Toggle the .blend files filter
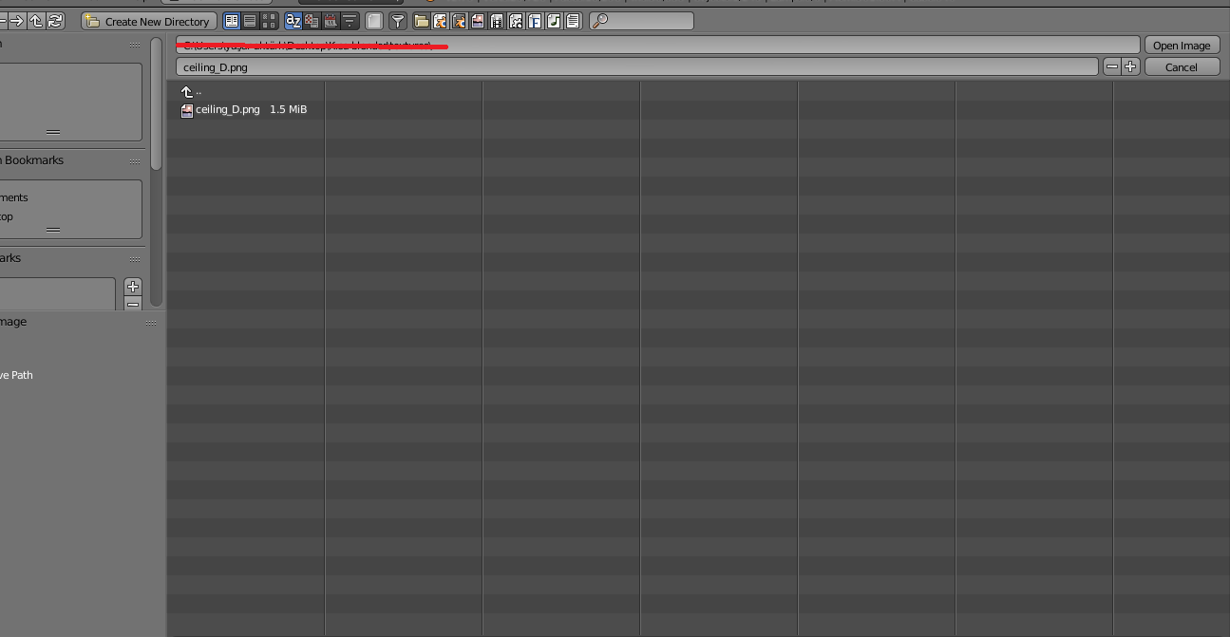The height and width of the screenshot is (637, 1230). [x=441, y=21]
